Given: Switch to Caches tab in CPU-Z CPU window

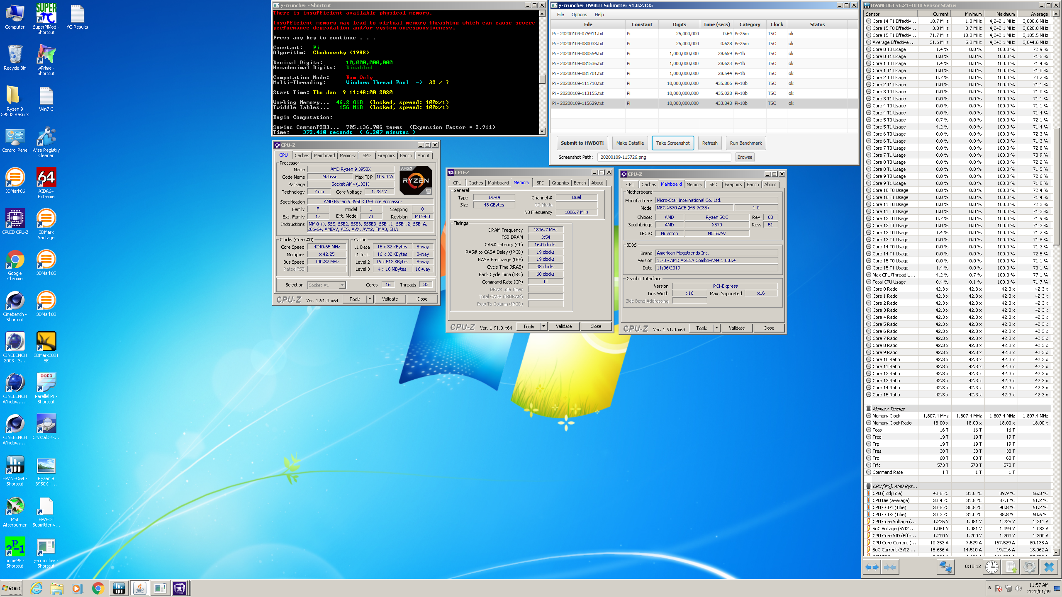Looking at the screenshot, I should (302, 155).
